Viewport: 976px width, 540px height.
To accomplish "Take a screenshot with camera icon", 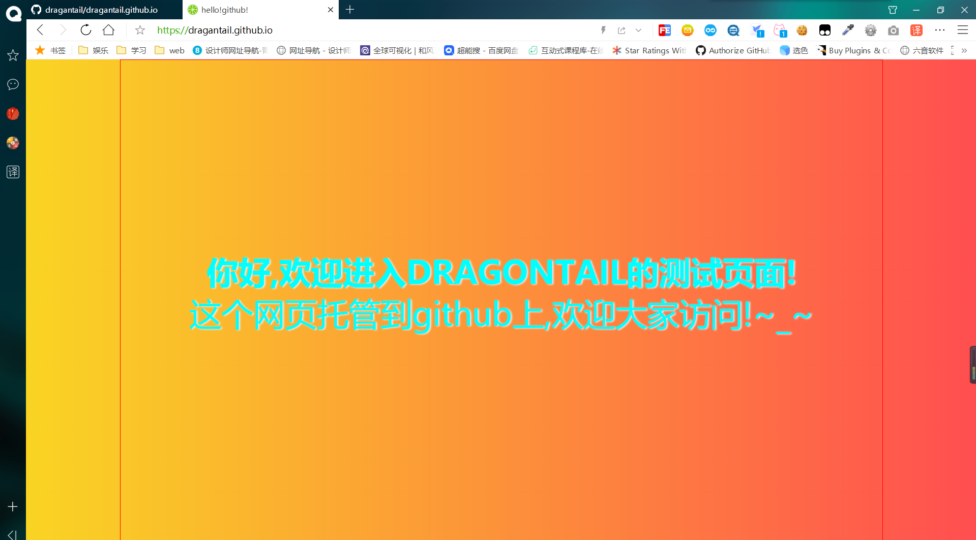I will pyautogui.click(x=894, y=30).
